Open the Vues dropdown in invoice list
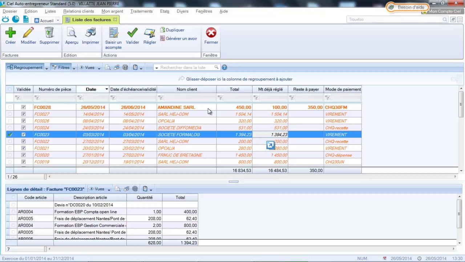465x262 pixels. [99, 68]
